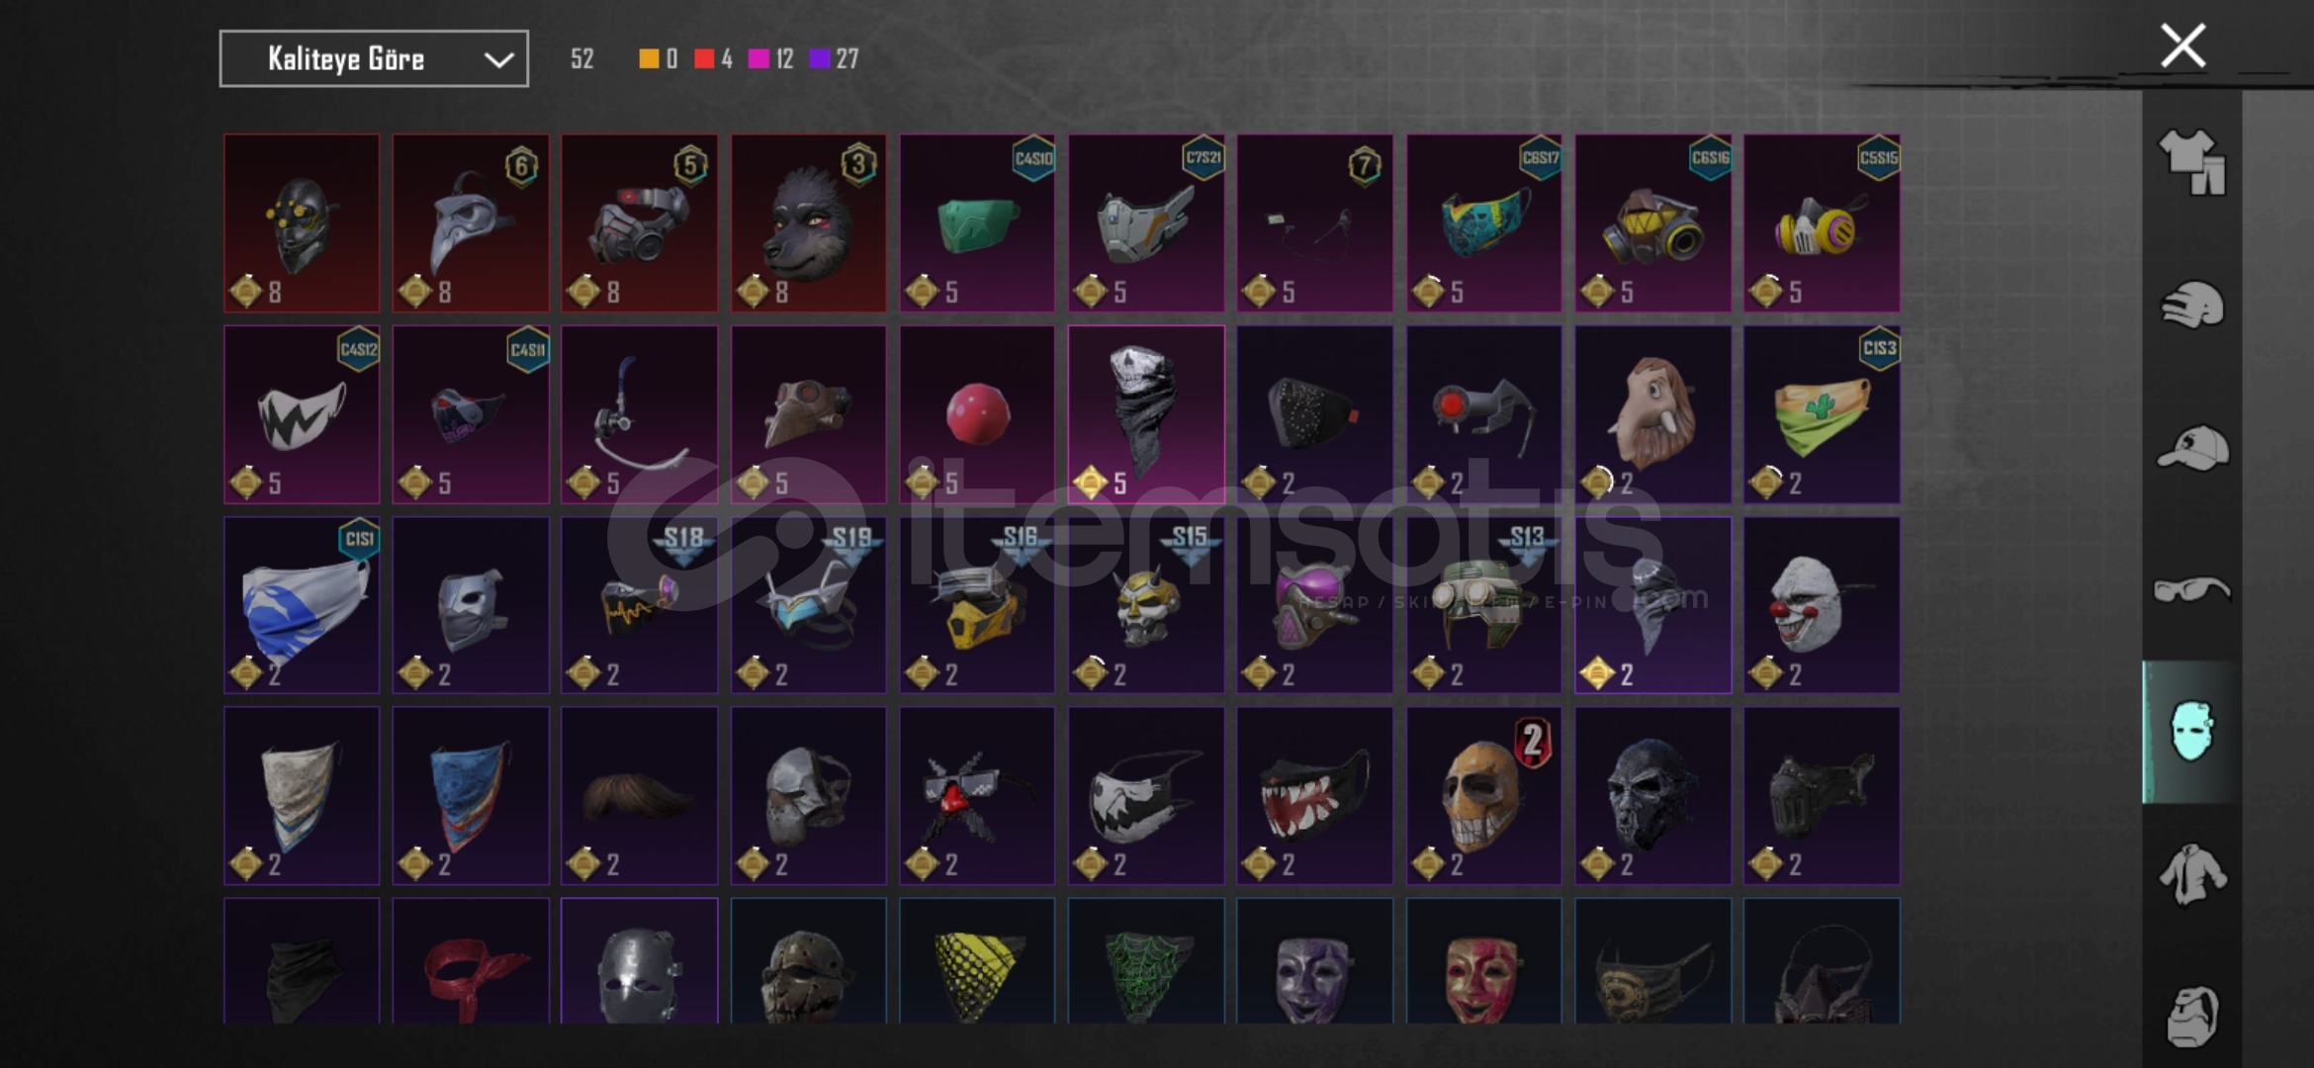Select the helmet headgear category icon
Image resolution: width=2314 pixels, height=1068 pixels.
[2191, 305]
